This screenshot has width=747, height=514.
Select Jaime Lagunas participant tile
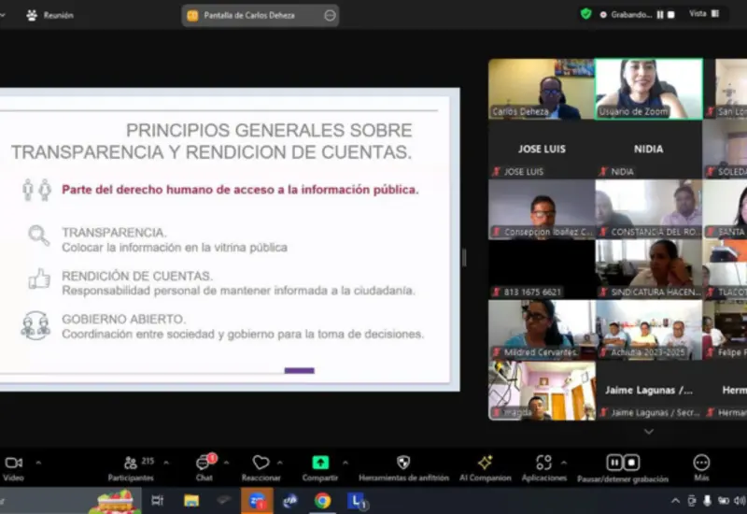click(649, 391)
